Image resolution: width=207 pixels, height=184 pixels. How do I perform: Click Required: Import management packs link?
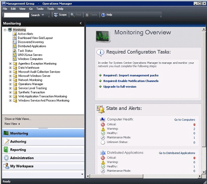click(131, 75)
